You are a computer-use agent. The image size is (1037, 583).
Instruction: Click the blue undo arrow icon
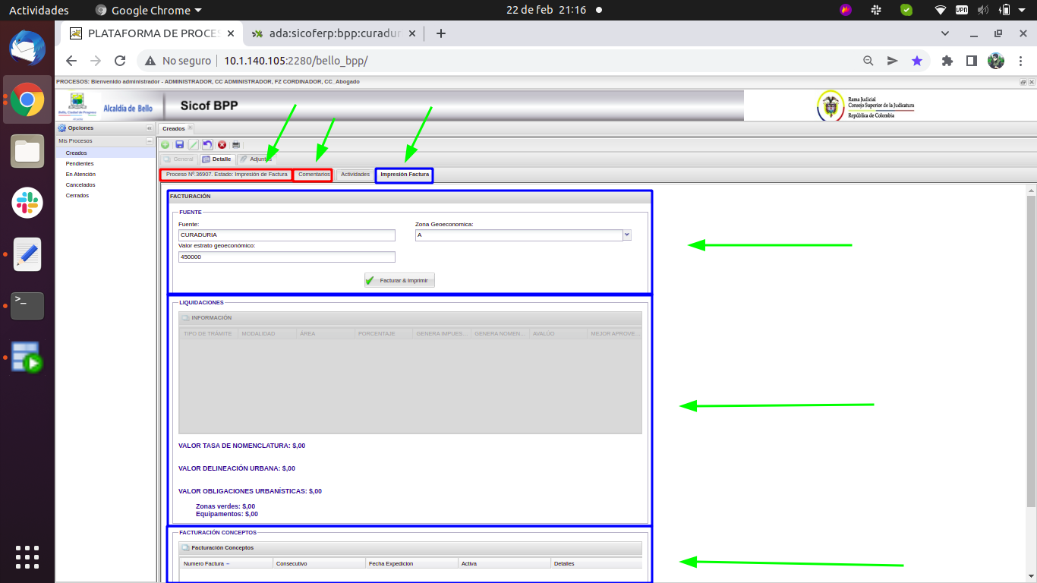click(207, 144)
